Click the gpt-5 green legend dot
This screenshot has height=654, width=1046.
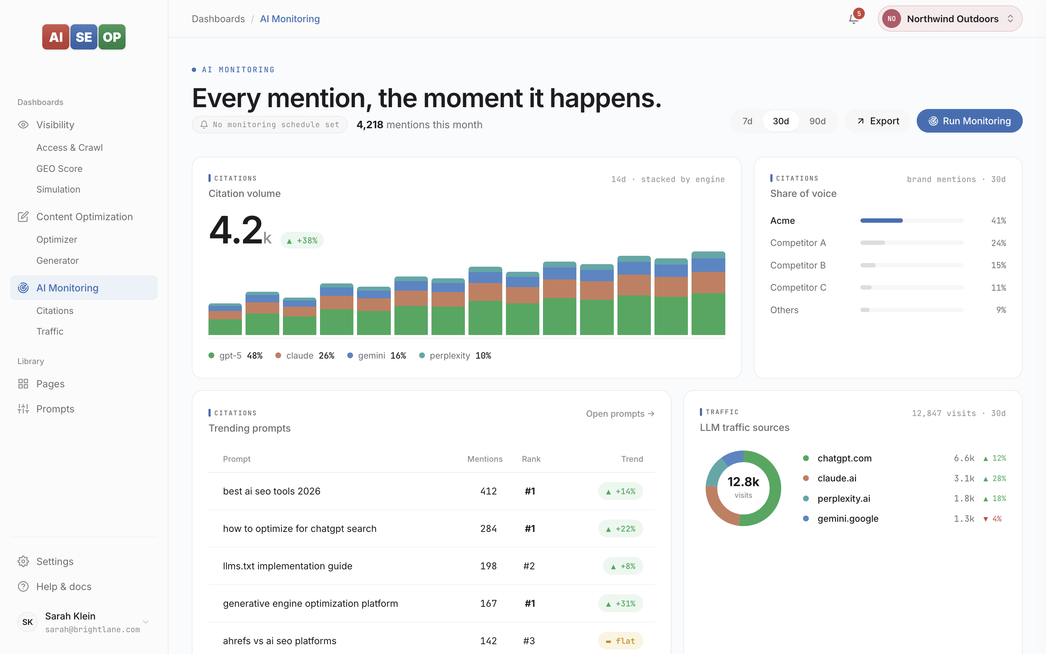pyautogui.click(x=211, y=356)
